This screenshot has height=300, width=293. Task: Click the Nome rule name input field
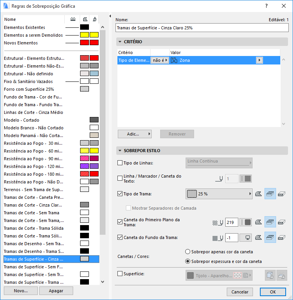pyautogui.click(x=202, y=28)
